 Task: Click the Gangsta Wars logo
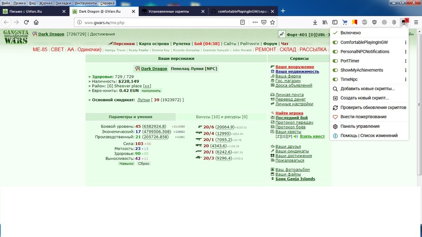point(15,37)
